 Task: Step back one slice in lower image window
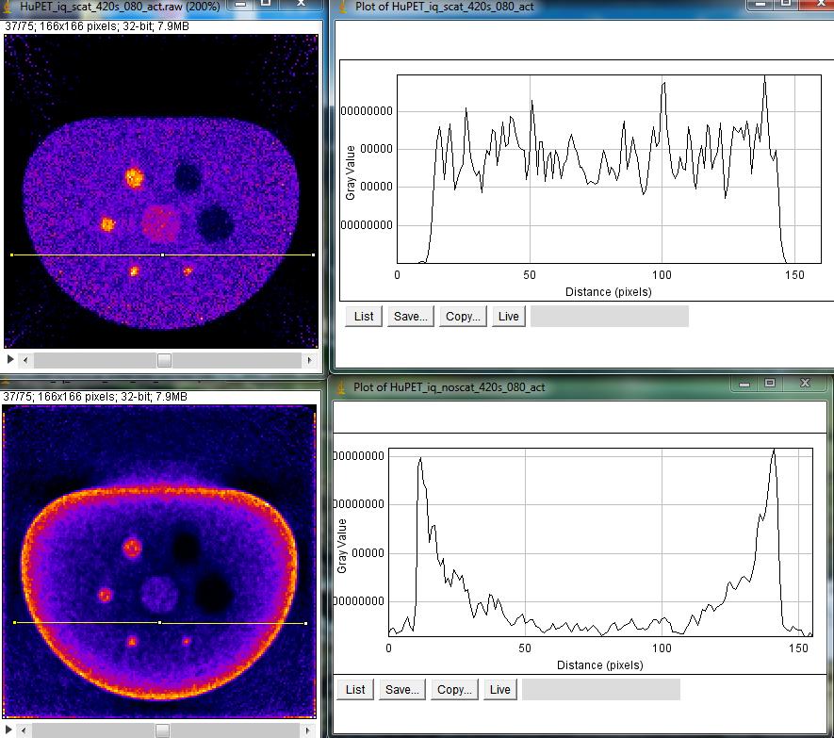tap(24, 730)
